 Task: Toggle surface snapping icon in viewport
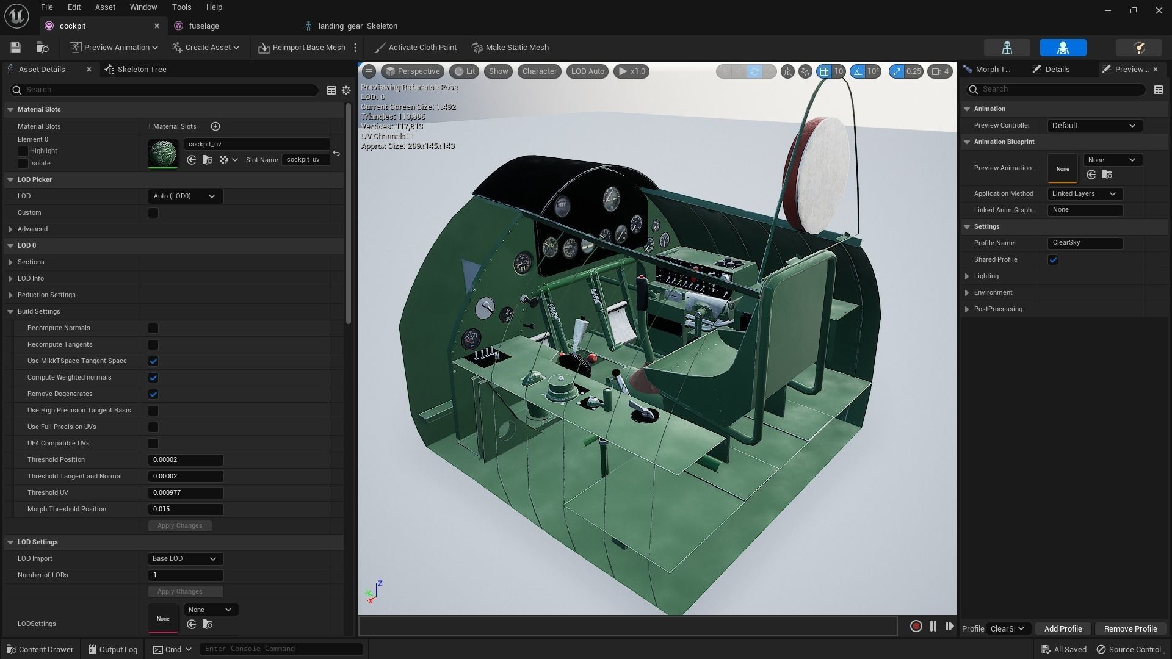tap(805, 71)
